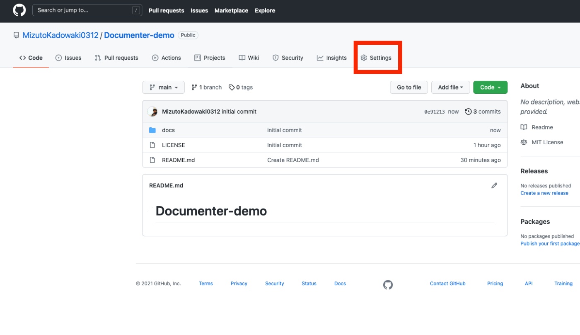The height and width of the screenshot is (335, 580).
Task: Click the Packages heading
Action: [535, 222]
